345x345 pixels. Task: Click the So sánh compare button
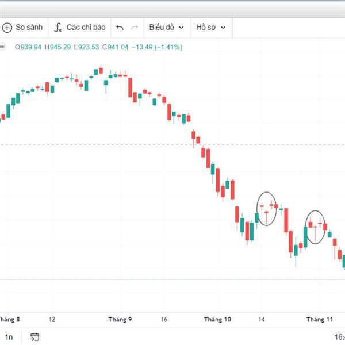coord(22,28)
